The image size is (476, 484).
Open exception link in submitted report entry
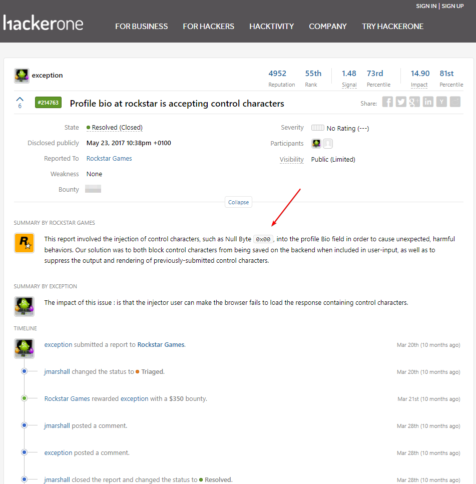[x=58, y=345]
